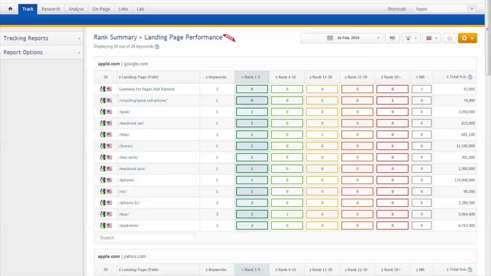Open the On-Page tab
The image size is (491, 276).
click(x=101, y=9)
